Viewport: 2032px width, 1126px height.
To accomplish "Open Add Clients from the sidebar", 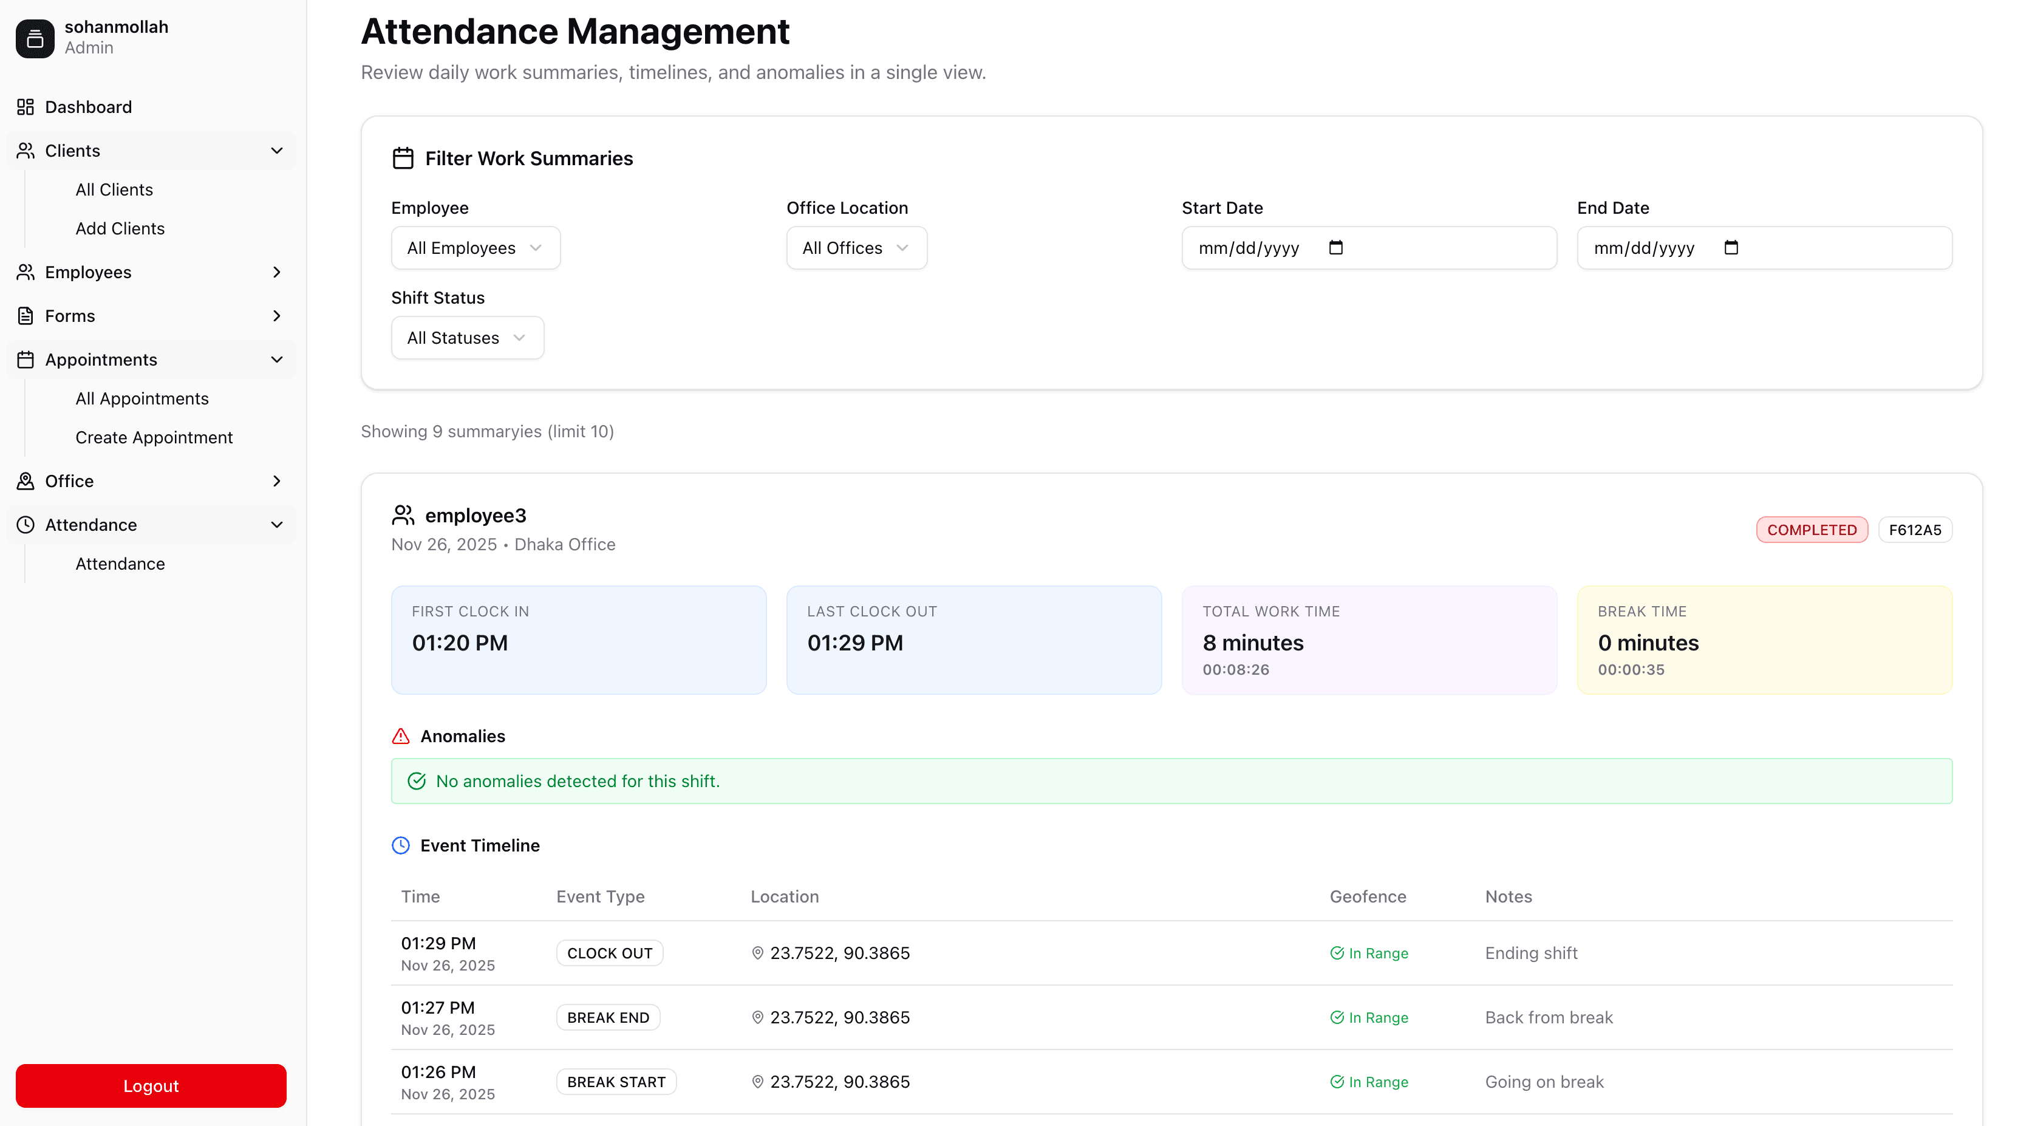I will point(120,228).
